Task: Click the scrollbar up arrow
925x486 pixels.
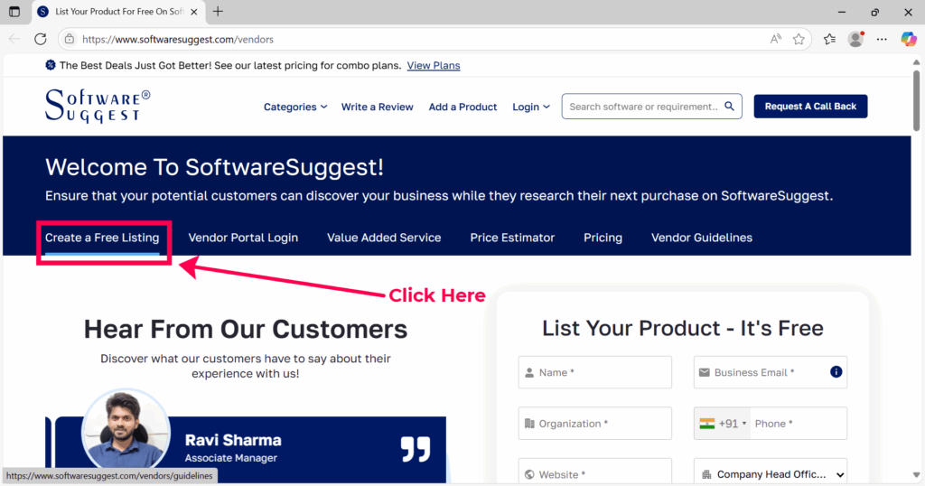Action: click(x=916, y=62)
